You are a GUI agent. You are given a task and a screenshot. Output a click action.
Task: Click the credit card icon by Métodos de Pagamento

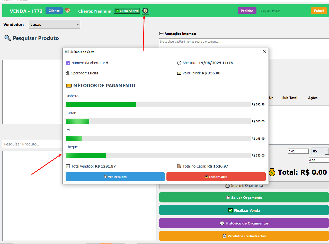[69, 86]
